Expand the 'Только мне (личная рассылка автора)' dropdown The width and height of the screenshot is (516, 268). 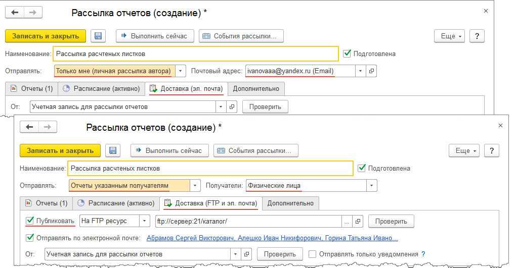pos(181,71)
